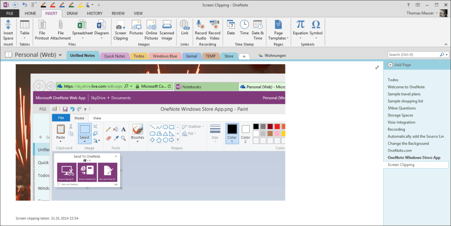Screen dimensions: 451x226
Task: Insert a Scanned Image
Action: pyautogui.click(x=167, y=30)
